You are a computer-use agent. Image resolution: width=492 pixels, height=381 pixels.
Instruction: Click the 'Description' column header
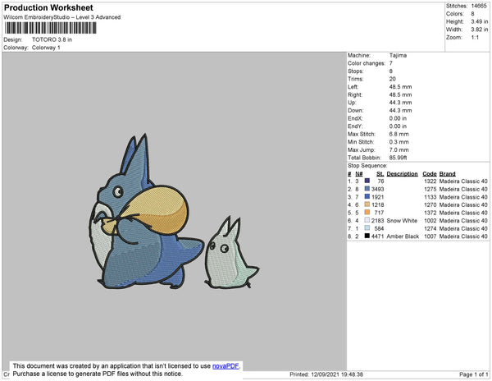[x=402, y=174]
